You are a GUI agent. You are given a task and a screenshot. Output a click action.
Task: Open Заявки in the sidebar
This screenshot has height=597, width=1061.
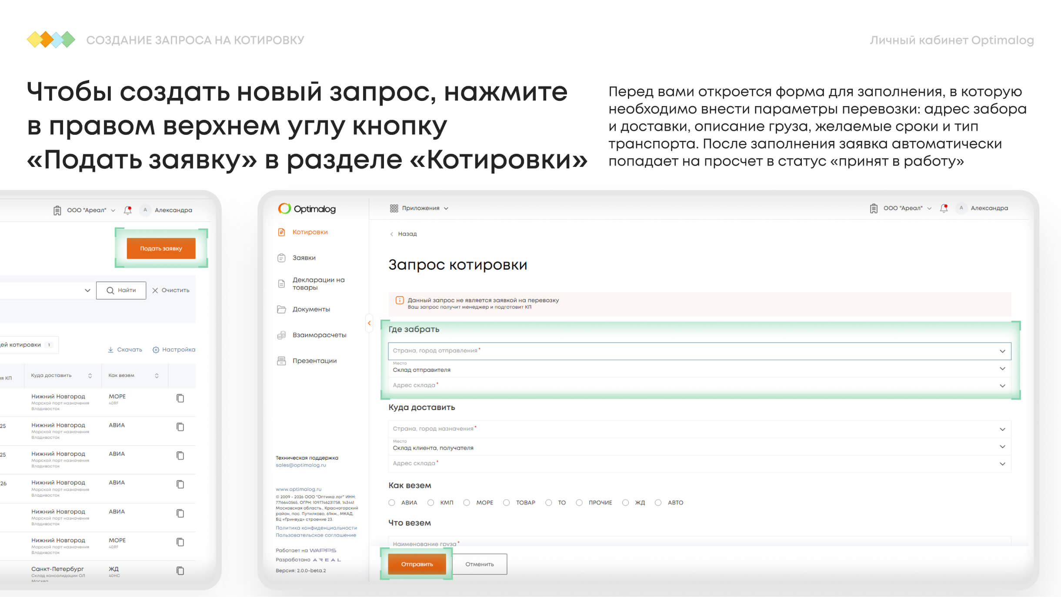304,258
